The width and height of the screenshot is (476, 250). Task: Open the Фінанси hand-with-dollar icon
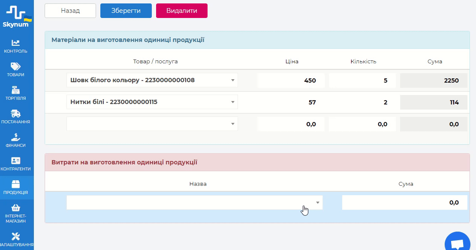point(15,137)
